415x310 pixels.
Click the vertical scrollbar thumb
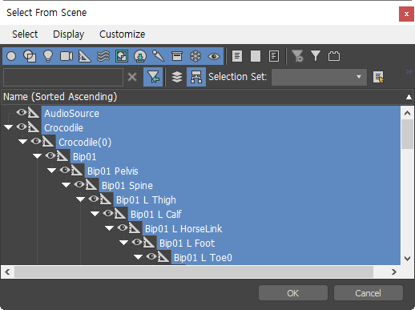point(407,134)
